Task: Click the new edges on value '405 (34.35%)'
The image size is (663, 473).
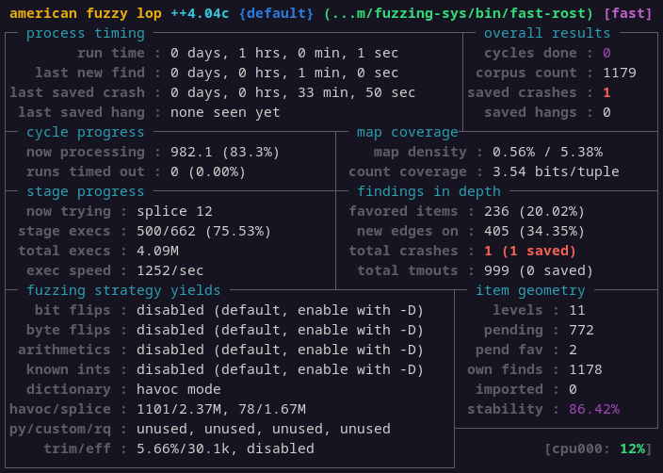Action: tap(535, 232)
